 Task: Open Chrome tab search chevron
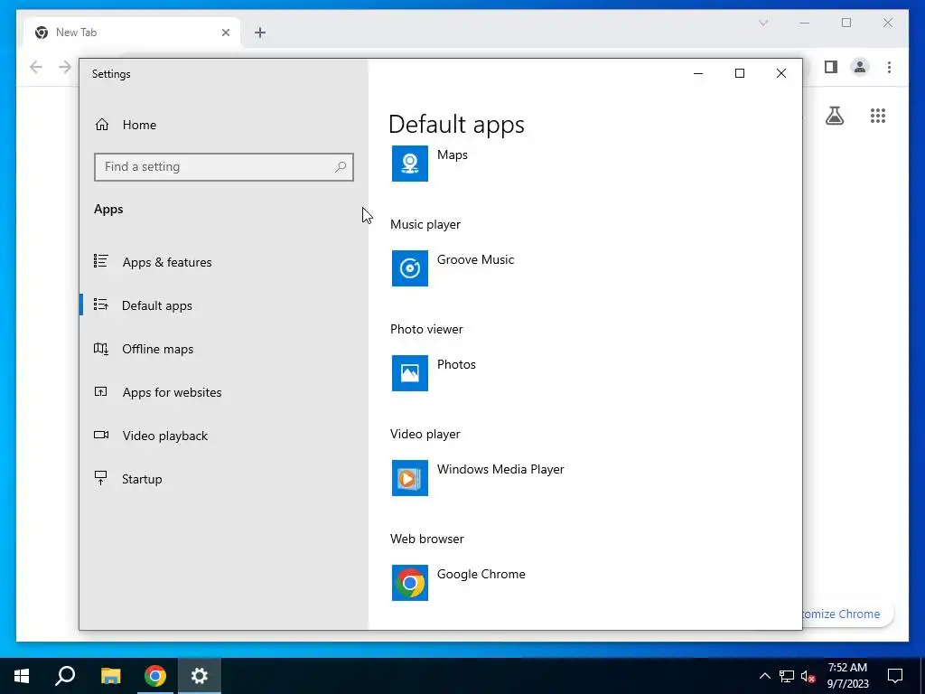tap(763, 23)
